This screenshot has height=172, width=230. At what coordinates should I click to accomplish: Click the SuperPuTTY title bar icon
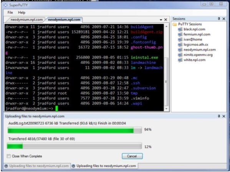coord(6,5)
